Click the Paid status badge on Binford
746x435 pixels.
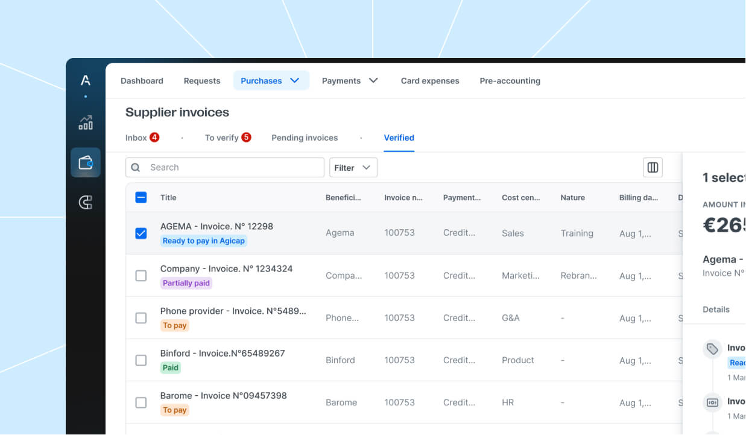pos(171,367)
